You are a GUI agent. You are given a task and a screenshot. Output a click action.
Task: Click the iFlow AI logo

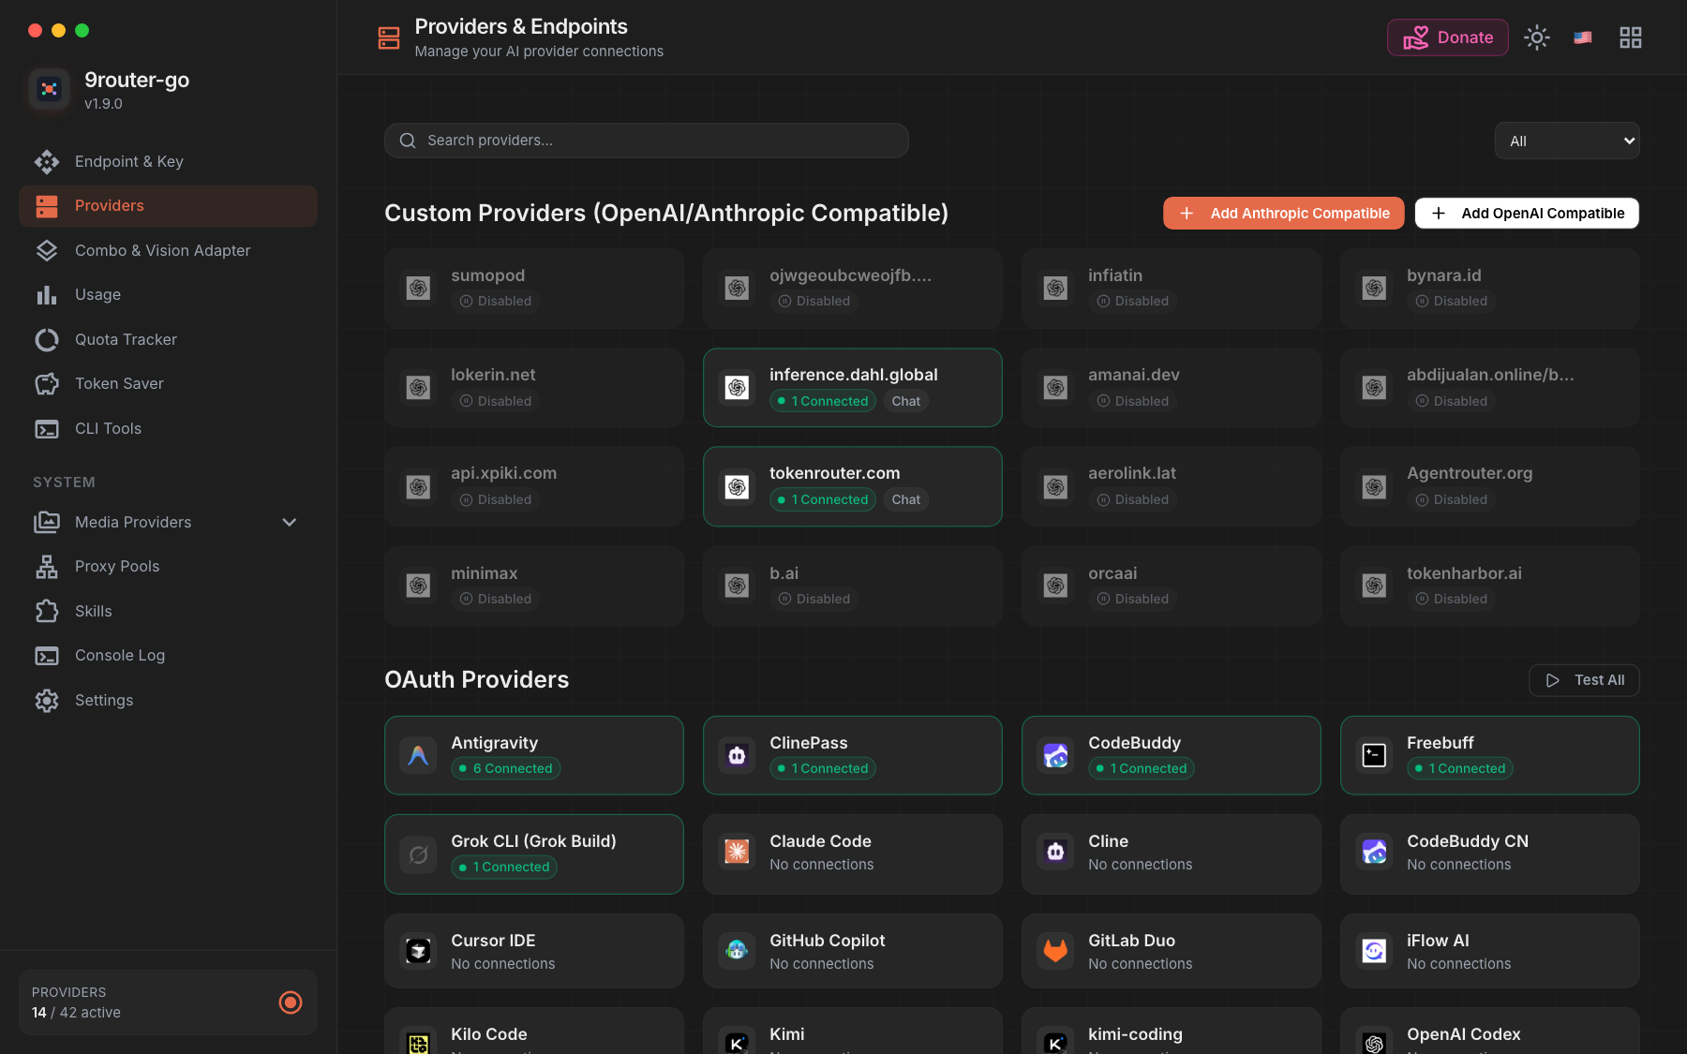click(1374, 951)
